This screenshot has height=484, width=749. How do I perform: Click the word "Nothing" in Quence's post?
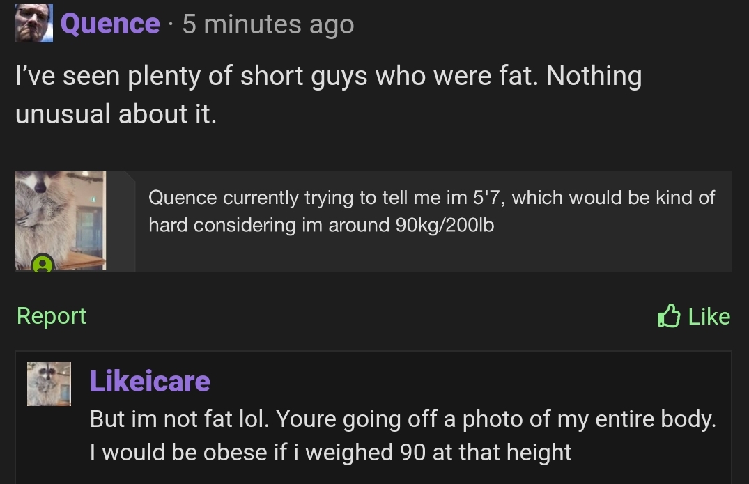pos(594,76)
